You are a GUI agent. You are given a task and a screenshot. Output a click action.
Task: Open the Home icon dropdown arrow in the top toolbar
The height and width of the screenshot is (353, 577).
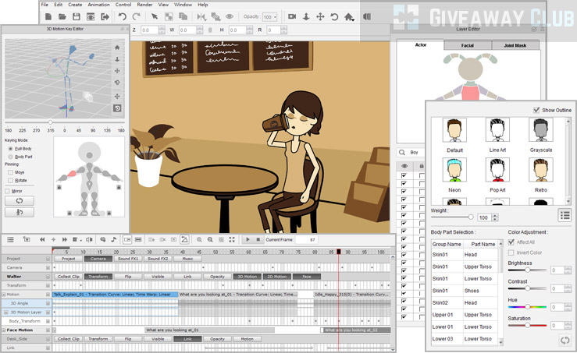pyautogui.click(x=353, y=19)
